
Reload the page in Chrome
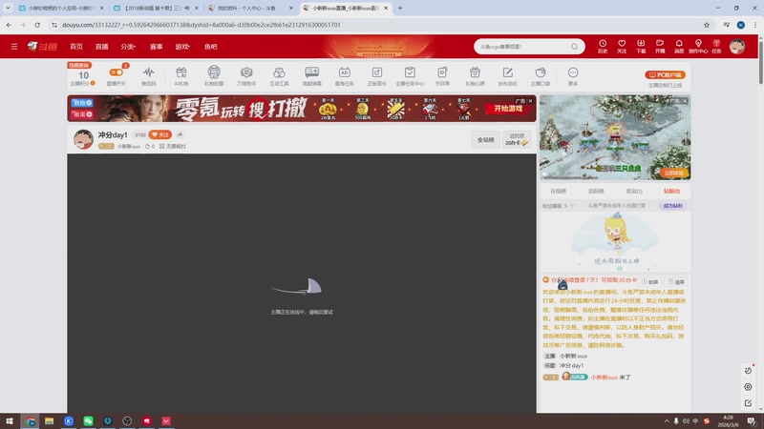pyautogui.click(x=37, y=25)
